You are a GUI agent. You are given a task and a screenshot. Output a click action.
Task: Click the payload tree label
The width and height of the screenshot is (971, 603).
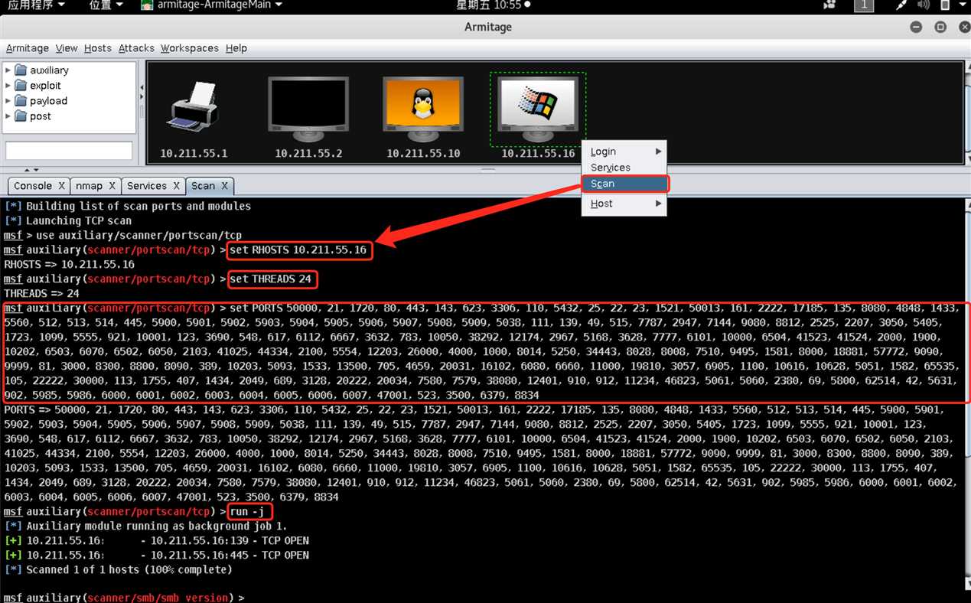[48, 101]
